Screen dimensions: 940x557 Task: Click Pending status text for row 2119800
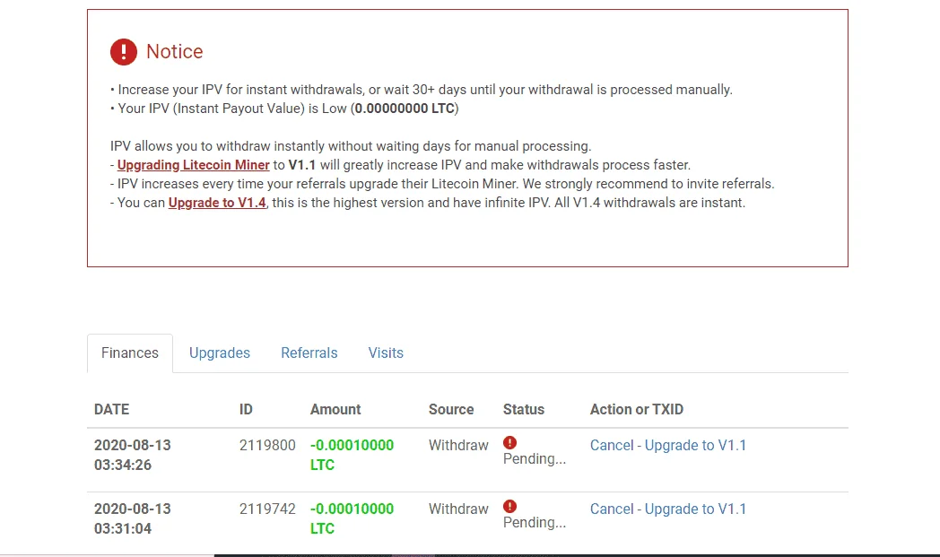tap(535, 459)
